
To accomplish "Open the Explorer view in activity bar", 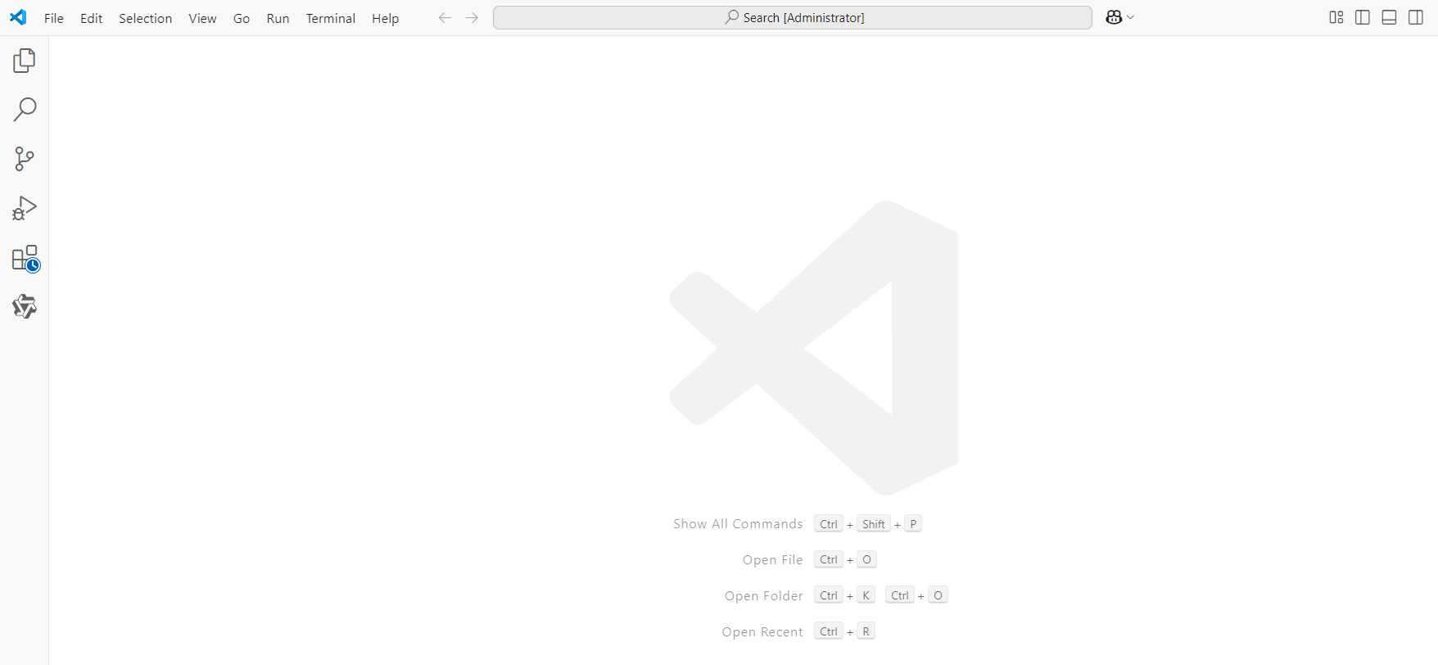I will pos(25,61).
